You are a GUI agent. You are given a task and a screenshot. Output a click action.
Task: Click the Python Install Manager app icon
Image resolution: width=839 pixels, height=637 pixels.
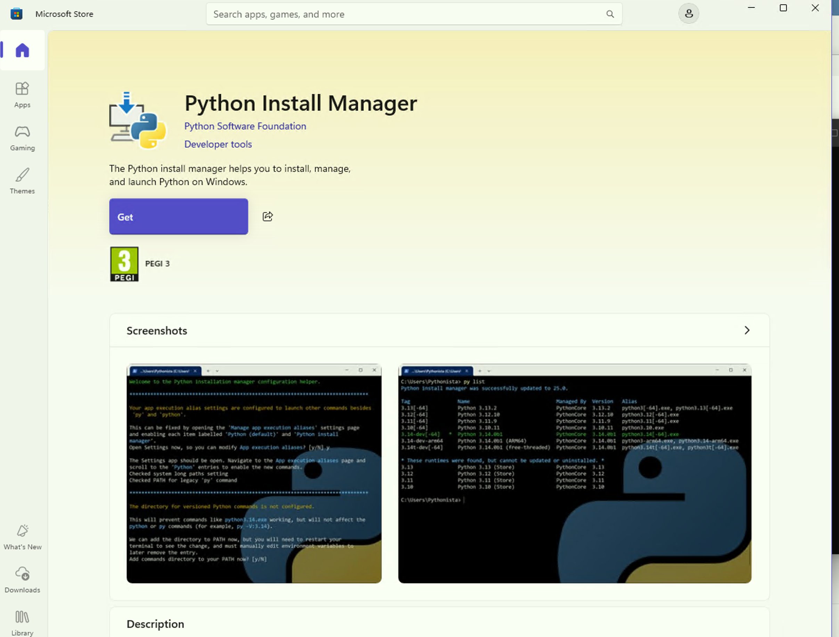[138, 120]
